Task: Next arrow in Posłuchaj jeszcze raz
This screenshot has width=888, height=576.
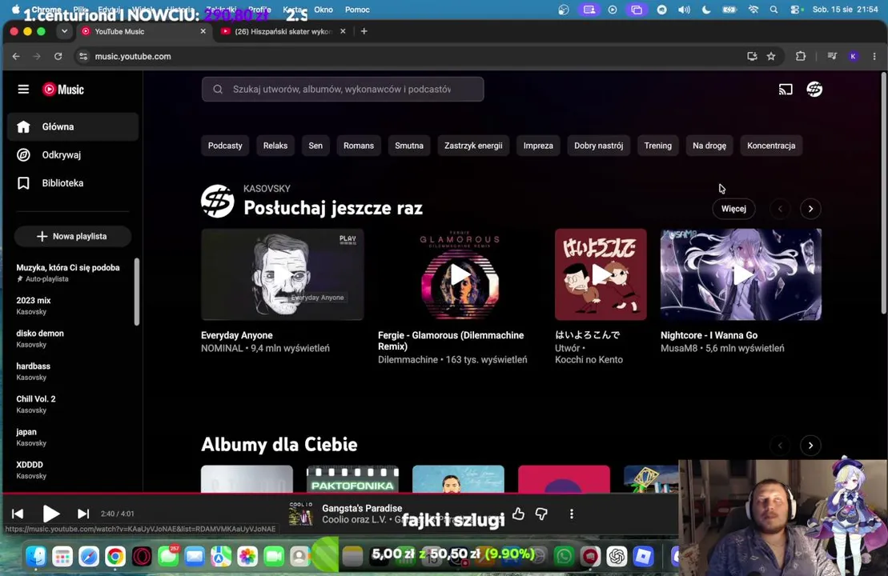Action: 810,209
